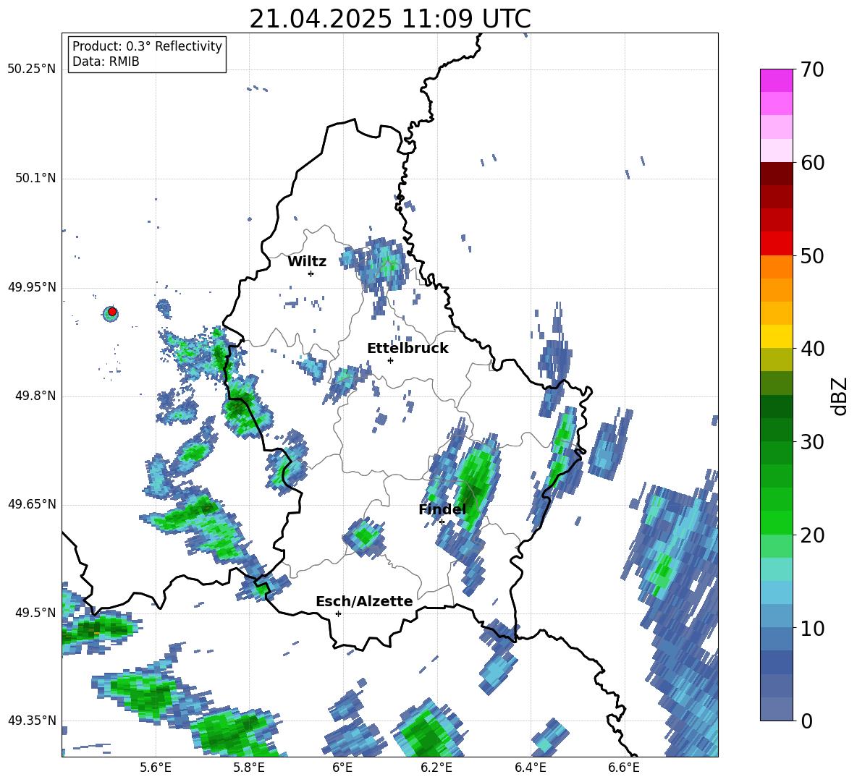Viewport: 857px width, 782px height.
Task: Click the Esch/Alzette city label
Action: coord(364,602)
